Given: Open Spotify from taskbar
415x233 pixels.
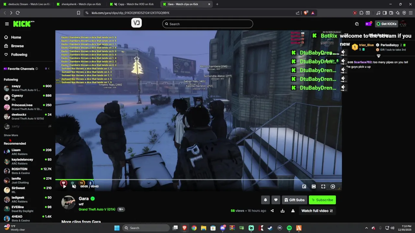Looking at the screenshot, I should coord(289,228).
